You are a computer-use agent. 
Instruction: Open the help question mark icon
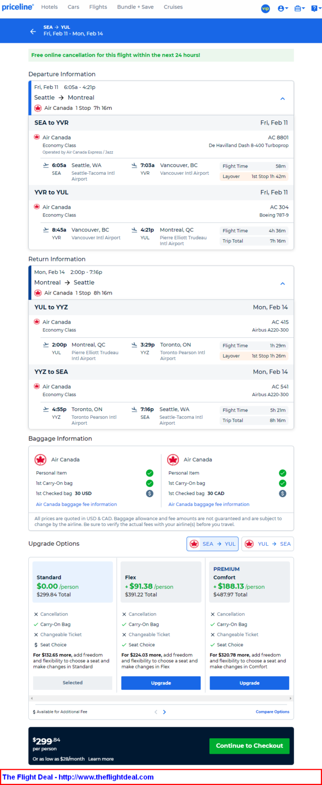tap(314, 8)
